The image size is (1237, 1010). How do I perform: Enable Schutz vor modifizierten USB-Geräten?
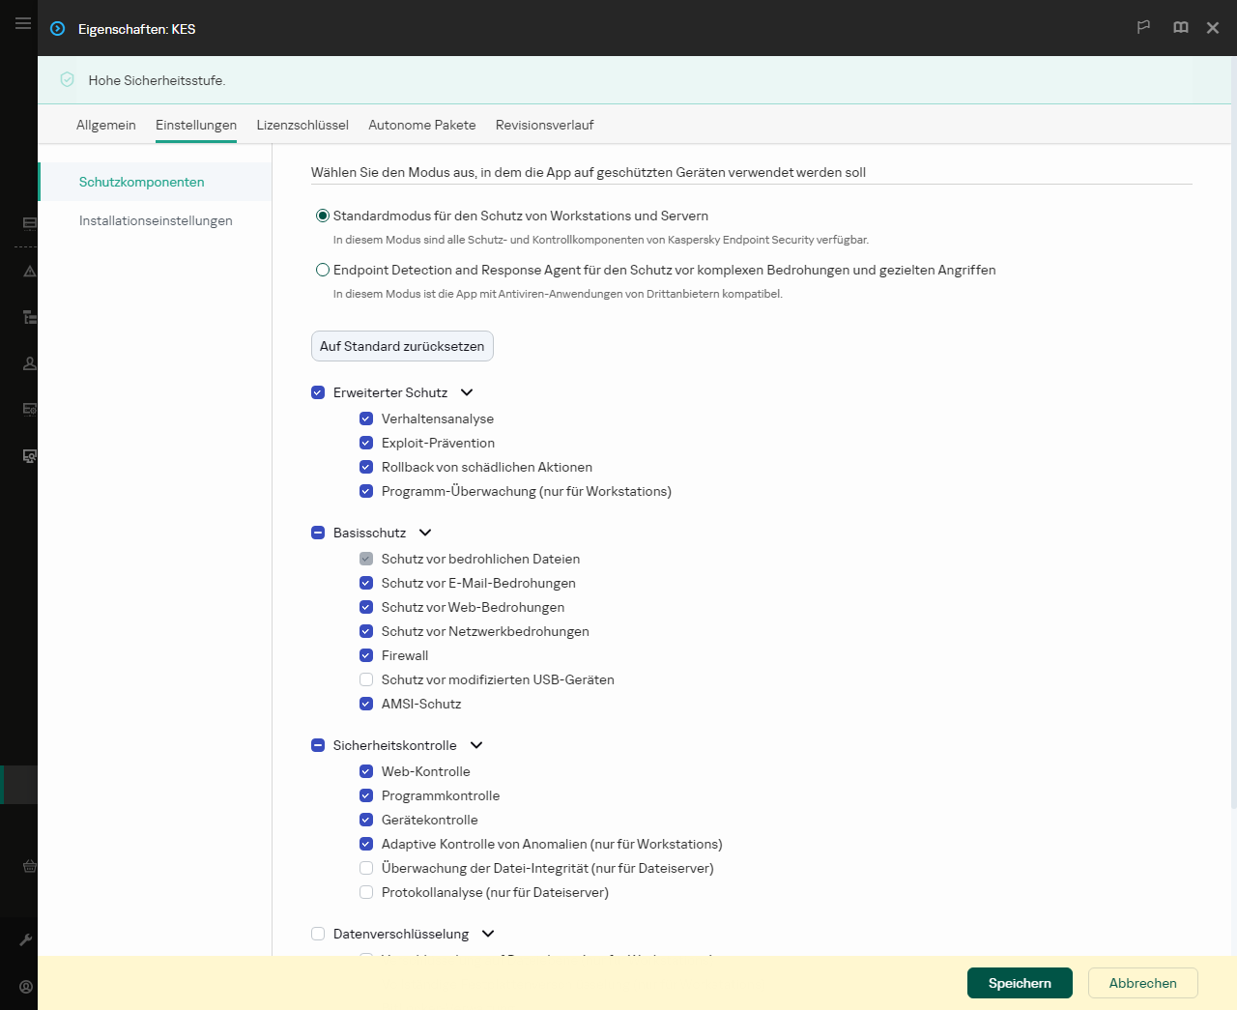pos(366,679)
